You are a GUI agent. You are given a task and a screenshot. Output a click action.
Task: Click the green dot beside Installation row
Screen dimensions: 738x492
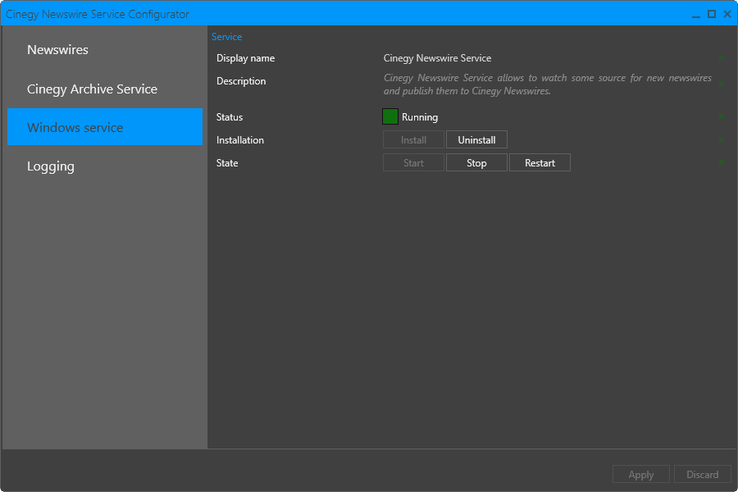pyautogui.click(x=722, y=139)
